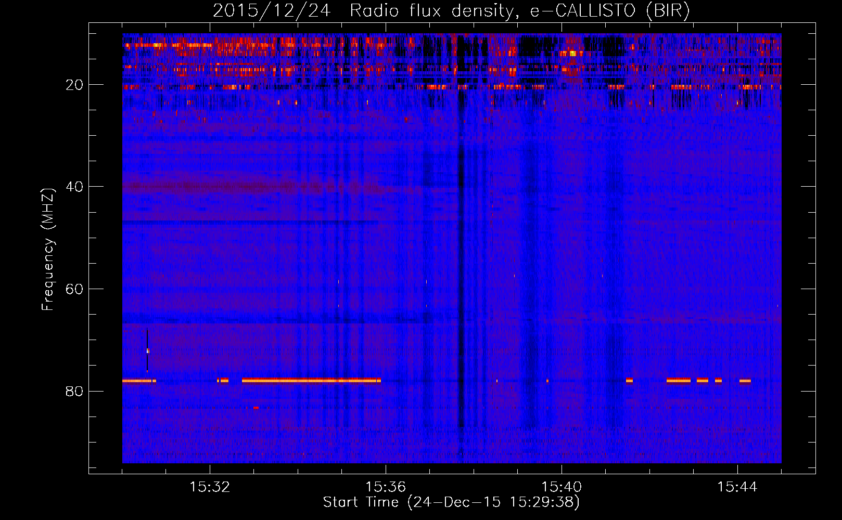
Task: Click the '15:44' time tick label
Action: [x=737, y=487]
